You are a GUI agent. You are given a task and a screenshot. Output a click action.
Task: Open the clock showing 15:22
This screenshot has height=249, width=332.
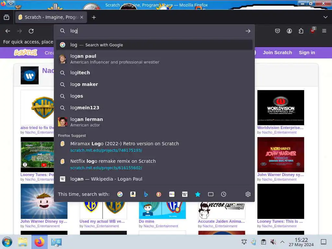click(x=301, y=242)
